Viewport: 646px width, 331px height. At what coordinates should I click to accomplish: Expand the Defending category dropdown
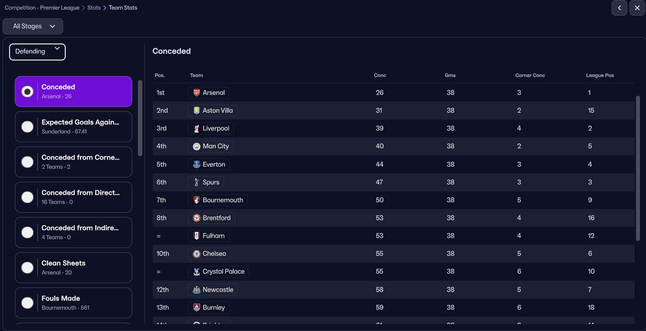pyautogui.click(x=37, y=52)
